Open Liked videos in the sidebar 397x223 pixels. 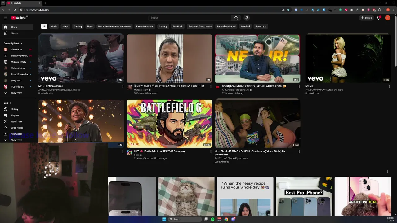(17, 128)
